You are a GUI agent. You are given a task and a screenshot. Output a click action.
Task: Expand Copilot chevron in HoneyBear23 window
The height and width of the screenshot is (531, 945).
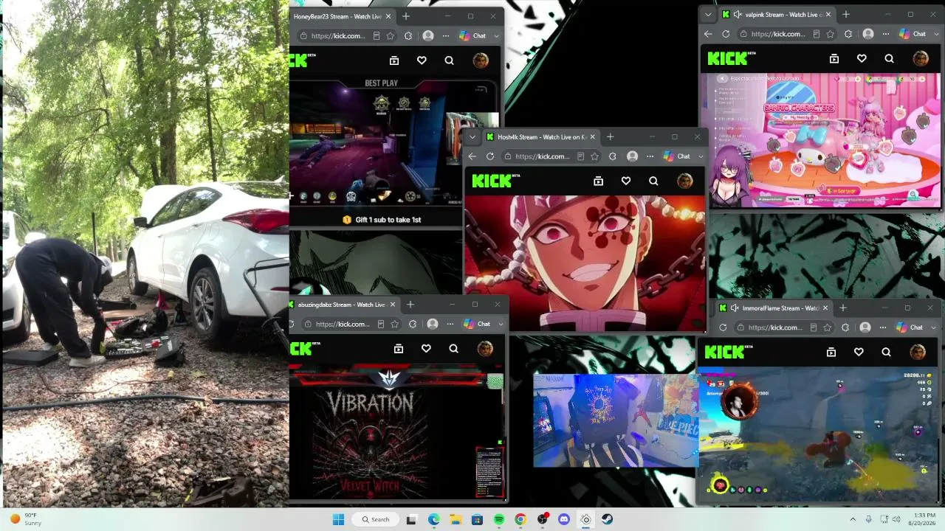pos(496,35)
